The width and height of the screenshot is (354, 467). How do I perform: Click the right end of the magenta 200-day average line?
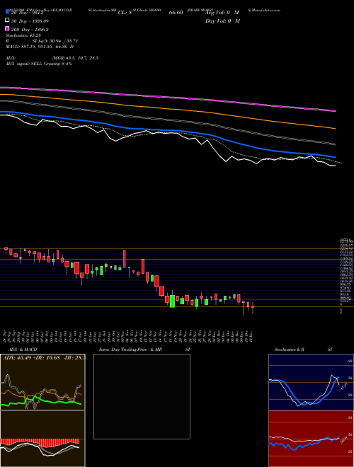(x=335, y=111)
